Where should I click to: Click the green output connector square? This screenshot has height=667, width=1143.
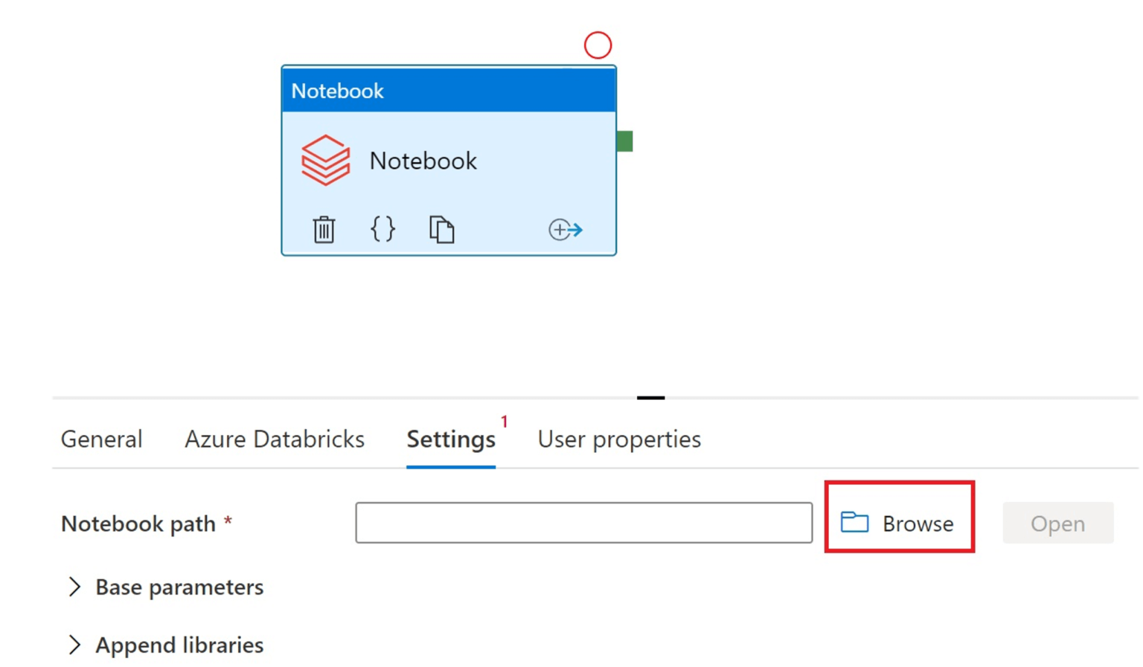pyautogui.click(x=625, y=141)
